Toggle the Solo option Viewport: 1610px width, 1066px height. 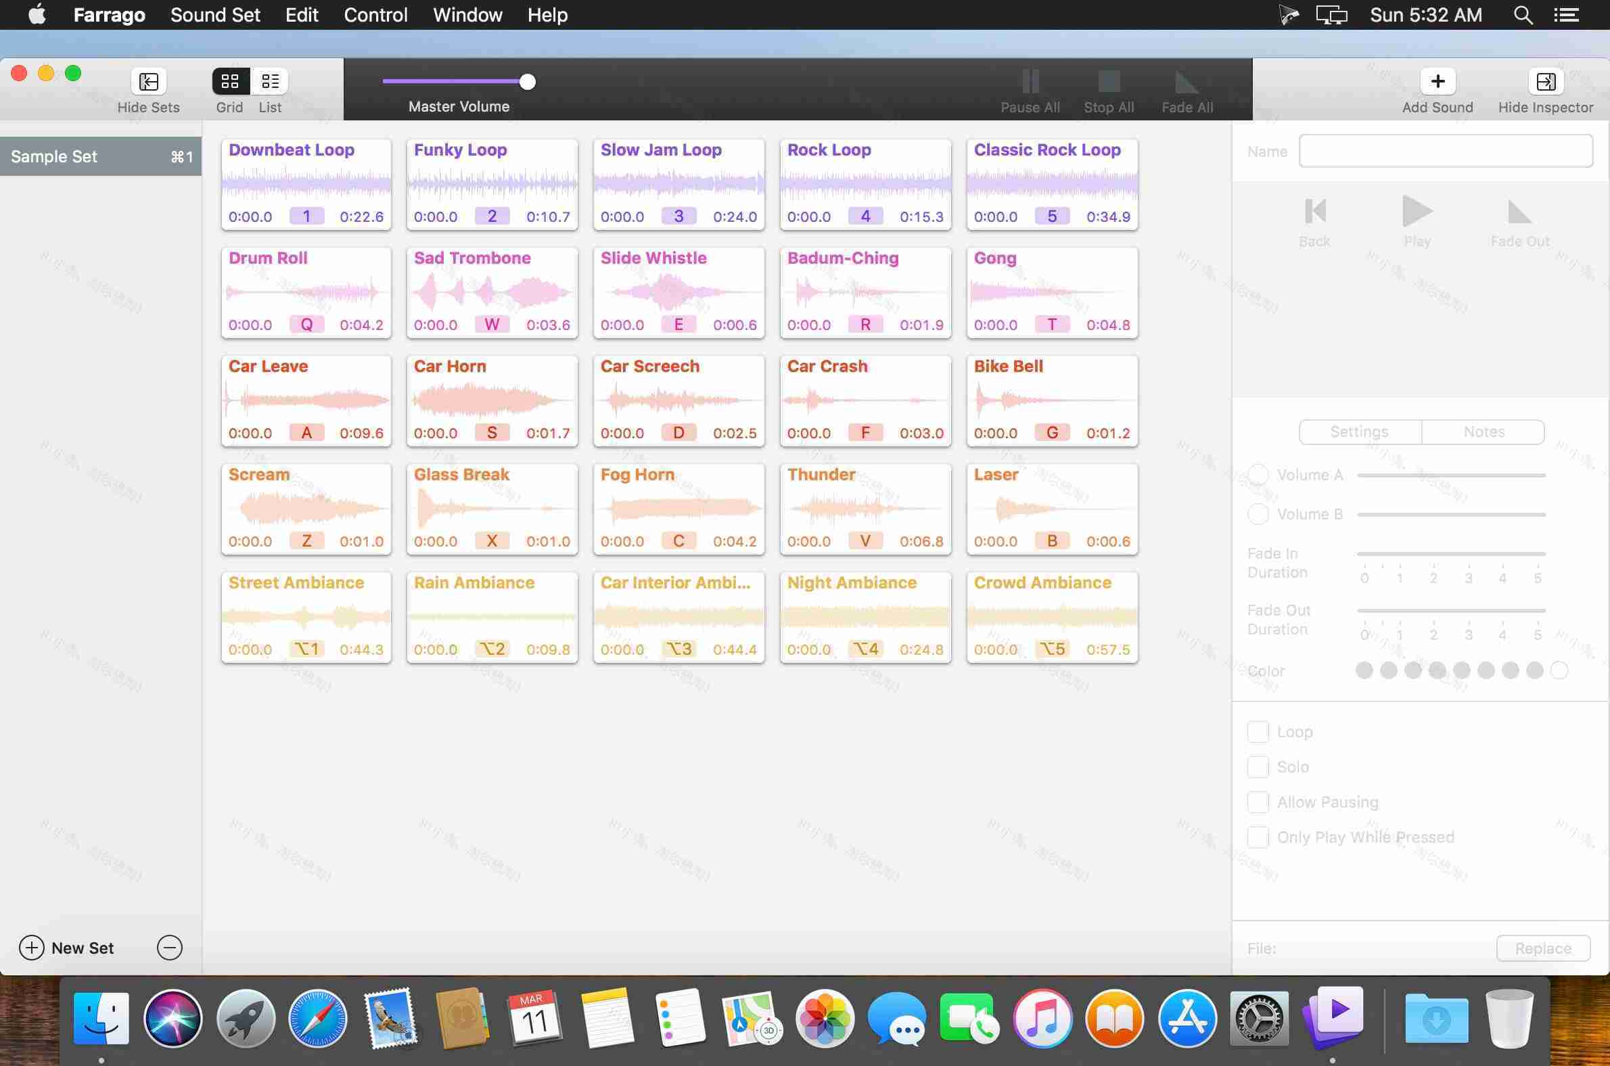point(1258,766)
